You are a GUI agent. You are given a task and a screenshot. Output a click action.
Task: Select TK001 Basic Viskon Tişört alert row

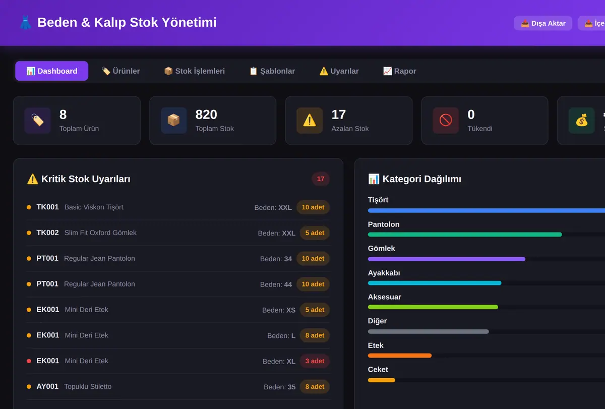[x=178, y=207]
